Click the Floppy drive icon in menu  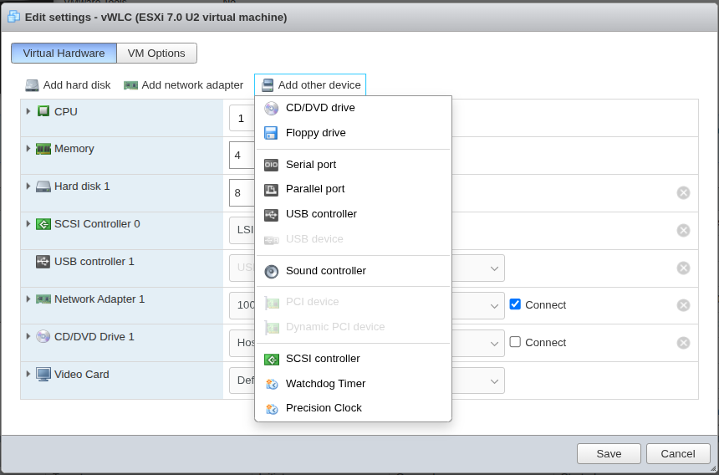pos(271,133)
